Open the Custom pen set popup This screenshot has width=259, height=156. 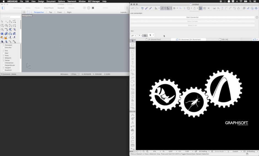pyautogui.click(x=236, y=151)
